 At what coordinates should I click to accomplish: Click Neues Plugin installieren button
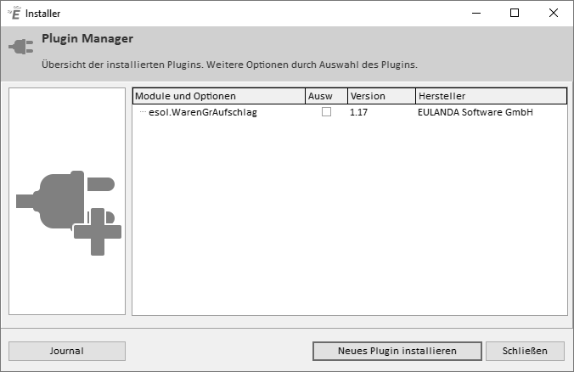tap(397, 351)
